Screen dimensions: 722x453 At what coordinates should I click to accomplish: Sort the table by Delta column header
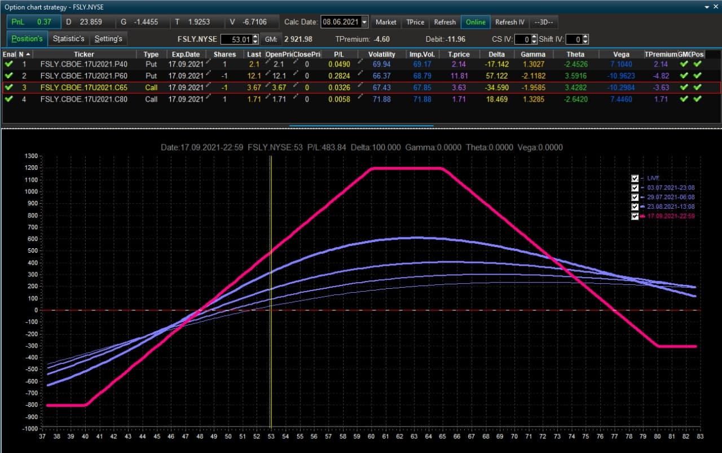click(496, 54)
